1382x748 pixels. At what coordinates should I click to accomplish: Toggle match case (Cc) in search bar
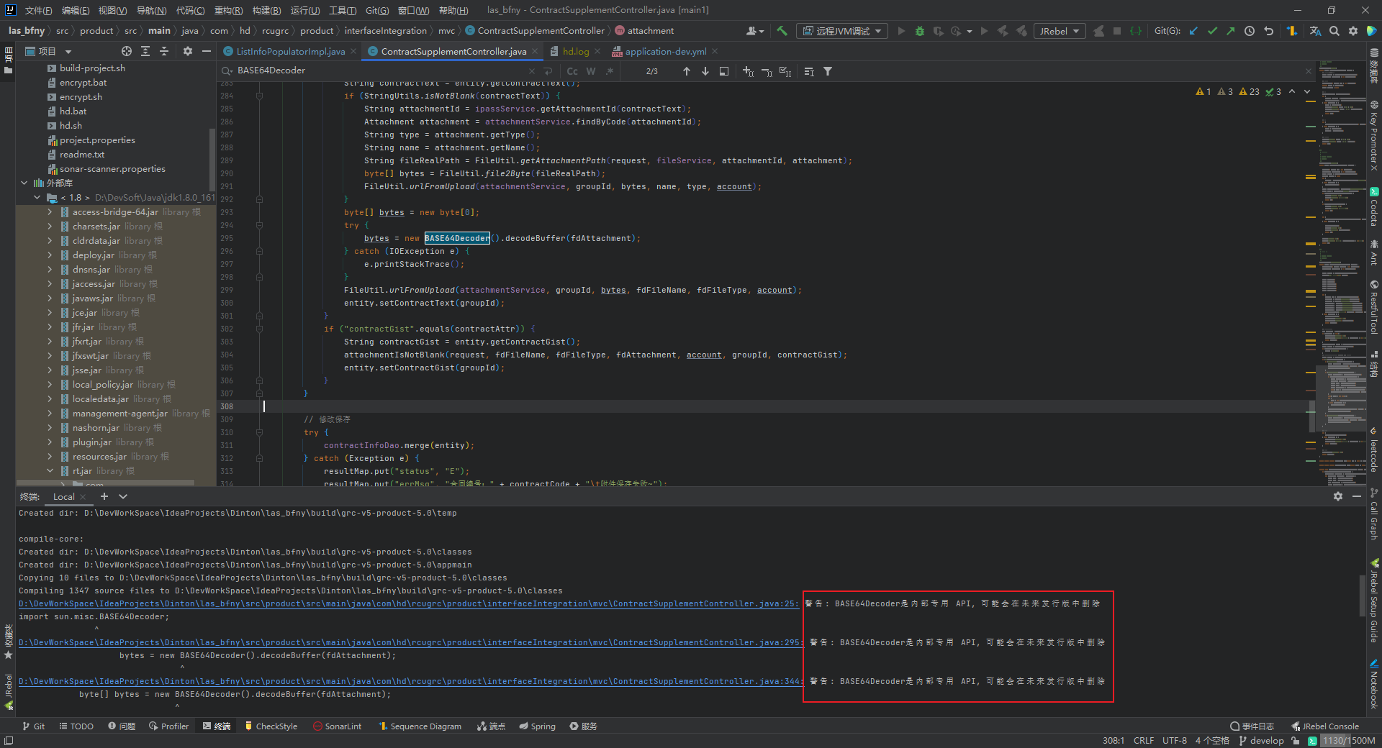click(x=572, y=71)
